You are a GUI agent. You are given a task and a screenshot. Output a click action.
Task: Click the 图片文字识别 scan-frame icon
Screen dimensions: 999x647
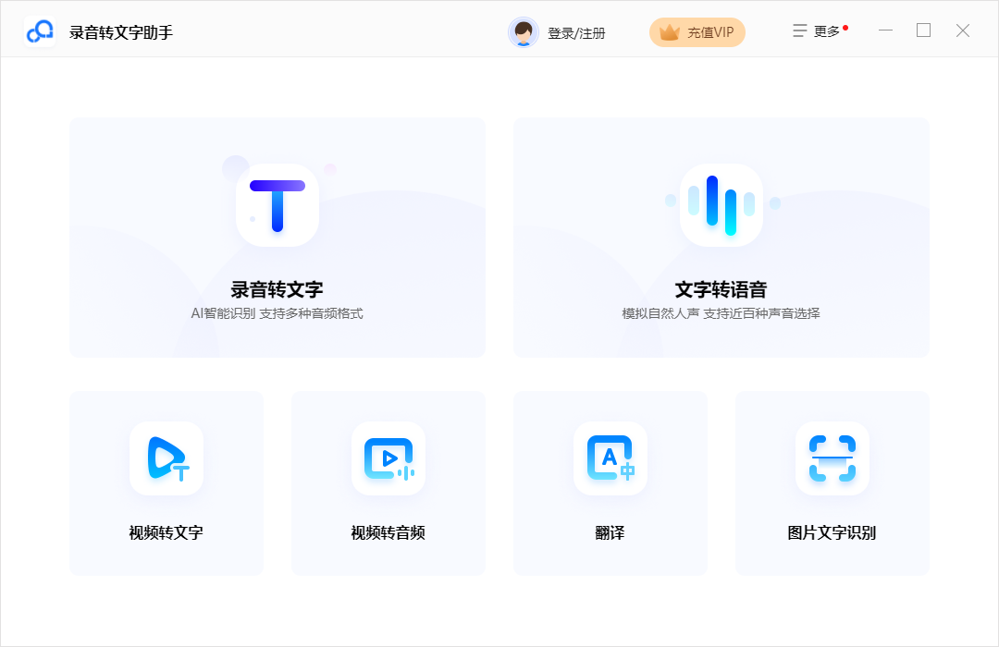click(x=832, y=459)
